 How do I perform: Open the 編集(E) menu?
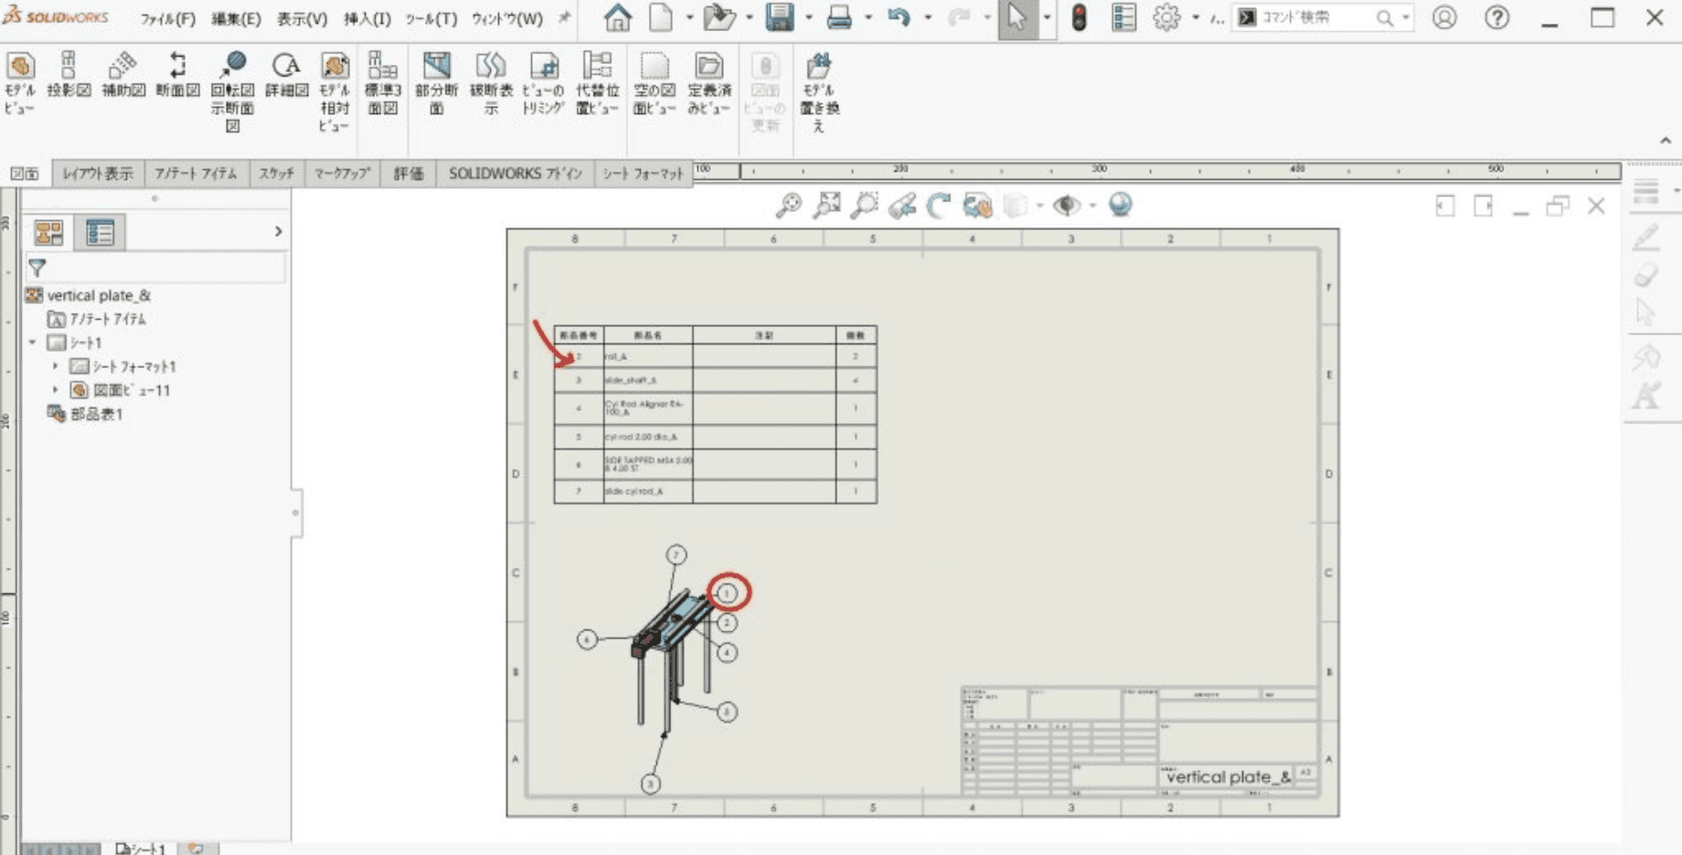tap(236, 18)
